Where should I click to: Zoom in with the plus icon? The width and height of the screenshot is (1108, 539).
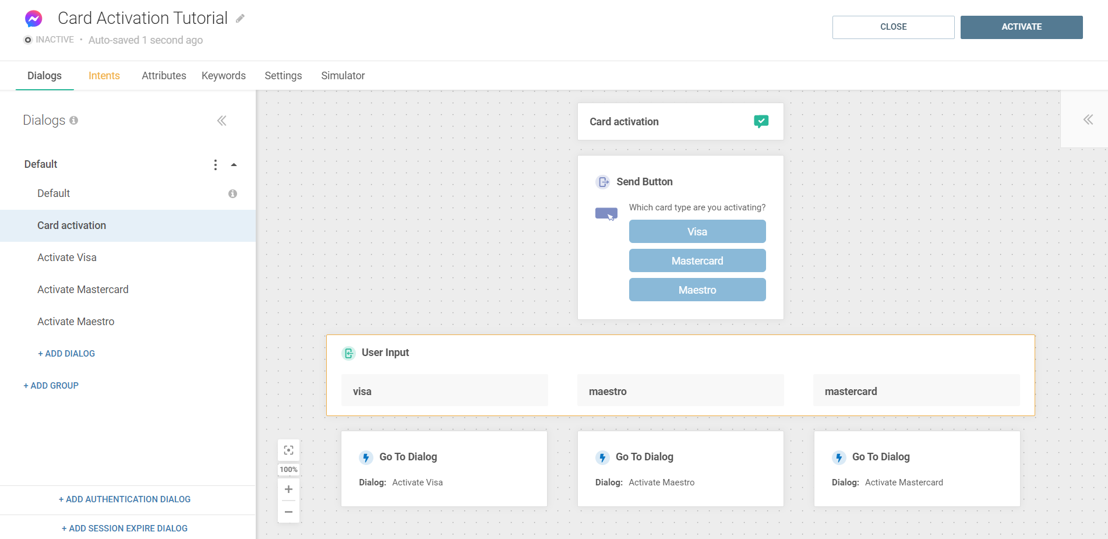click(288, 489)
